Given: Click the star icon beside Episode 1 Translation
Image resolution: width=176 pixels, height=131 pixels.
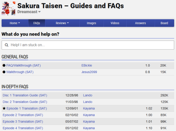Looking at the screenshot, I should [4, 108].
